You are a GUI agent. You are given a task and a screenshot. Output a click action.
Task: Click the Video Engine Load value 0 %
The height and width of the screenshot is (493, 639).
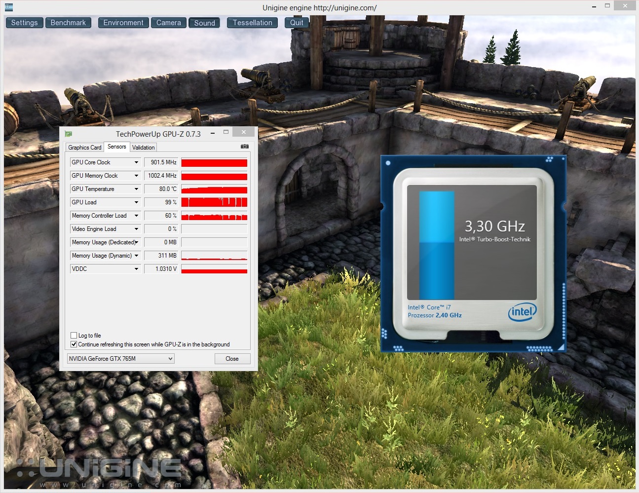(x=161, y=229)
